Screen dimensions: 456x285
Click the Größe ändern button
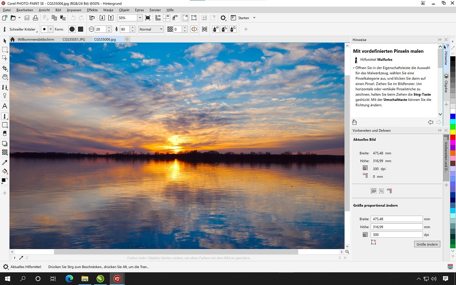pyautogui.click(x=427, y=244)
